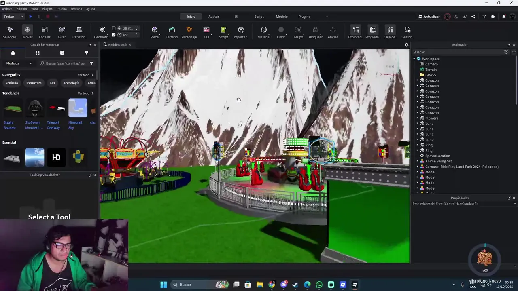518x291 pixels.
Task: Open File Explorer from the taskbar
Action: pos(260,285)
